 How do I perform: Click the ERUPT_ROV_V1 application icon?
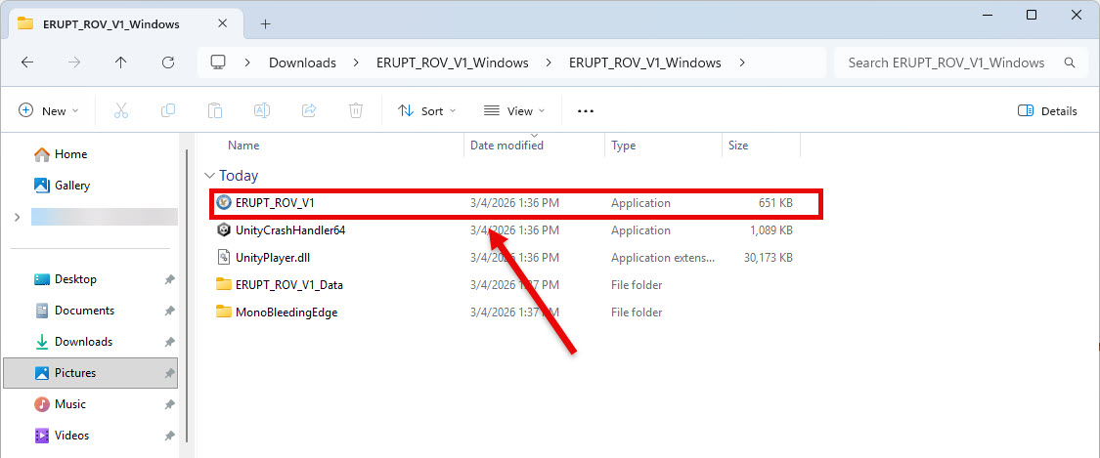pos(224,203)
